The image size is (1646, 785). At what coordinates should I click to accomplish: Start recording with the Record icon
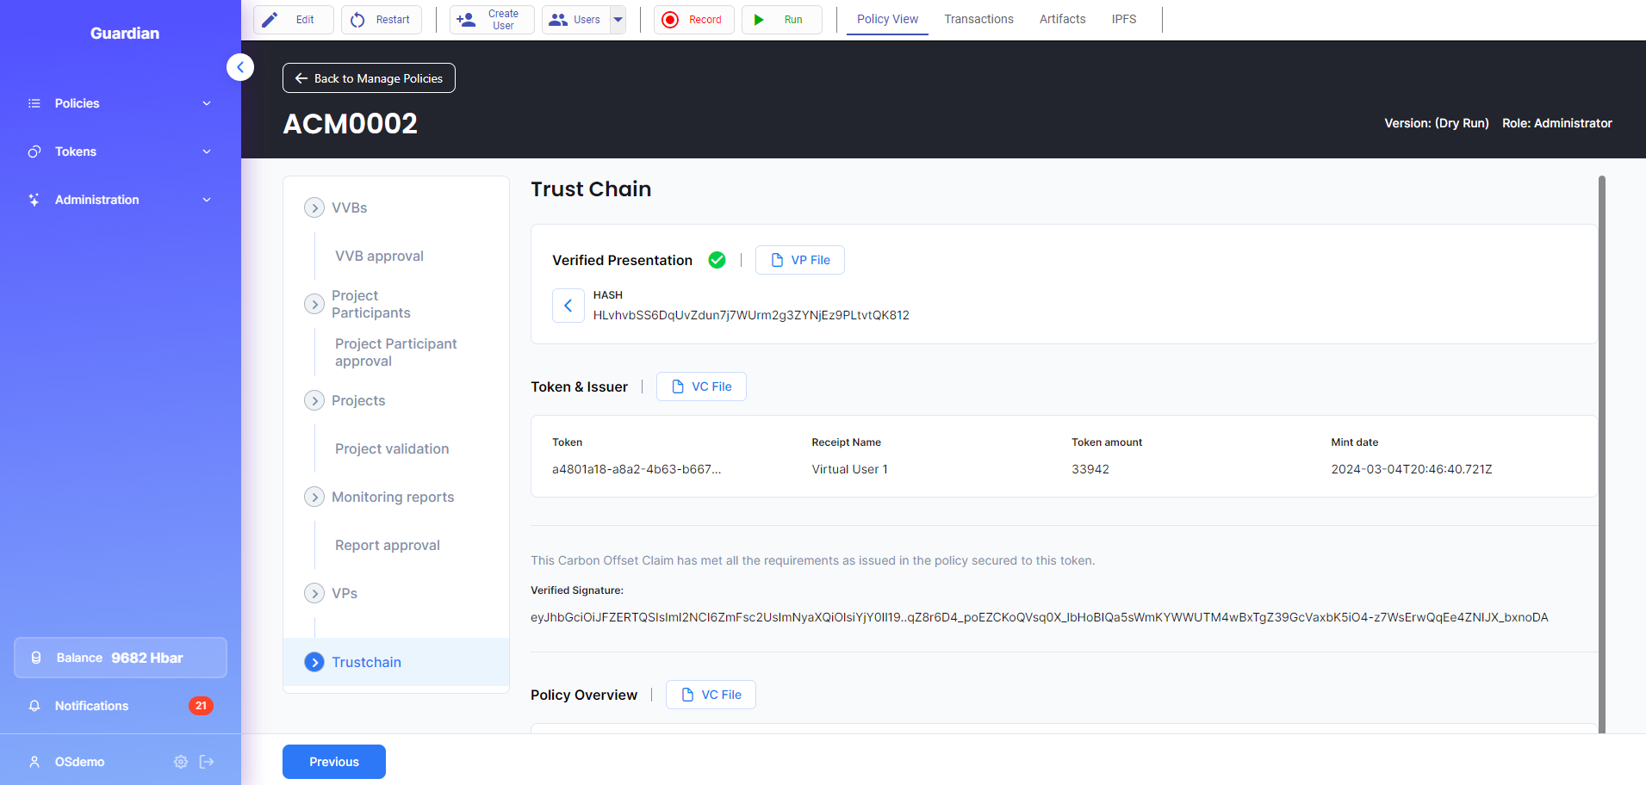coord(670,20)
